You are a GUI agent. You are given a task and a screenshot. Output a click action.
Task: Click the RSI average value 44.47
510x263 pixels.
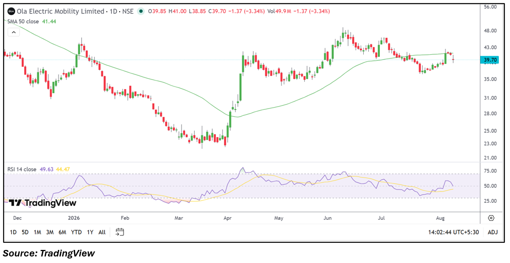click(63, 169)
